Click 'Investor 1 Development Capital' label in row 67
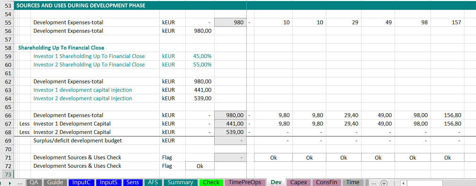 click(72, 124)
